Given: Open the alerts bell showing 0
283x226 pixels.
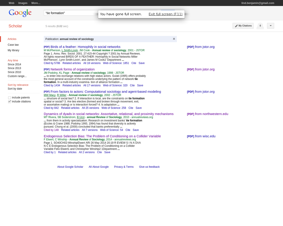Looking at the screenshot, I should (x=260, y=26).
